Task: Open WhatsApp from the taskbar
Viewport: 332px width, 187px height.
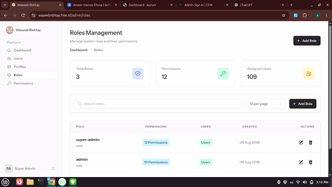Action: click(x=62, y=182)
